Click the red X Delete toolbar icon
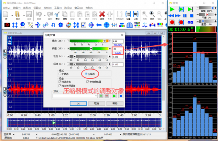Viewport: 218px width, 141px height. click(102, 14)
